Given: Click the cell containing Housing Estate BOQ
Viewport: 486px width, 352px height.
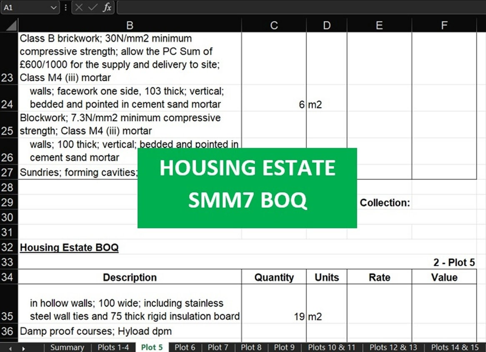Looking at the screenshot, I should 69,247.
